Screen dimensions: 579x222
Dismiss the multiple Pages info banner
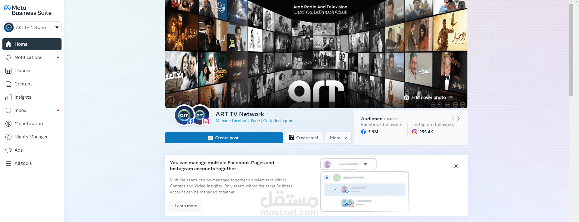pos(456,166)
